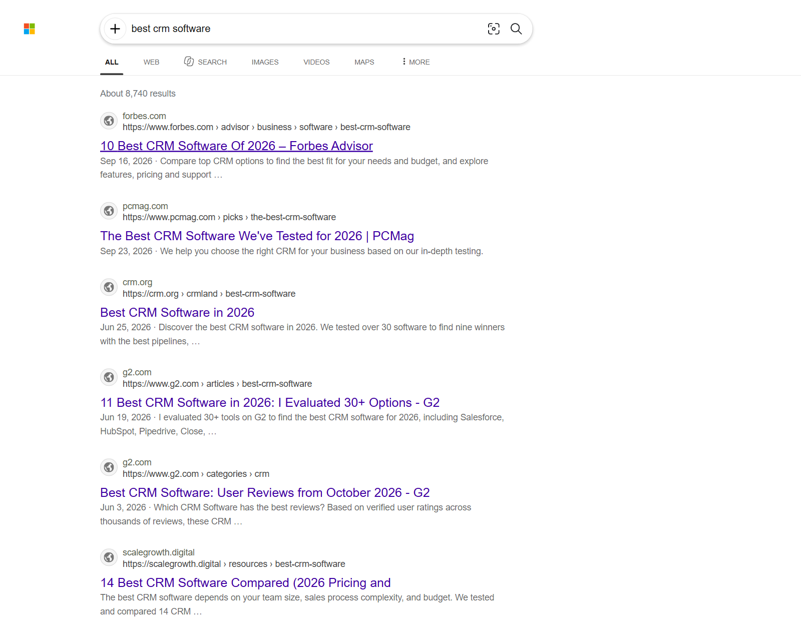The height and width of the screenshot is (638, 801).
Task: Click the scalegrowth.digital site name
Action: click(x=159, y=552)
